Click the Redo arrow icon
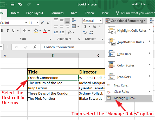Viewport: 155px width, 120px height. coord(29,4)
